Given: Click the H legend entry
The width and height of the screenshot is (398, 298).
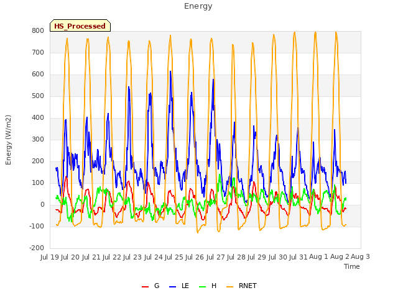Looking at the screenshot, I should click(x=208, y=286).
